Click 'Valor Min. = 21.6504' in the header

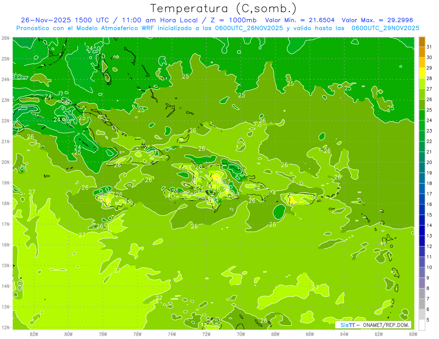300,20
